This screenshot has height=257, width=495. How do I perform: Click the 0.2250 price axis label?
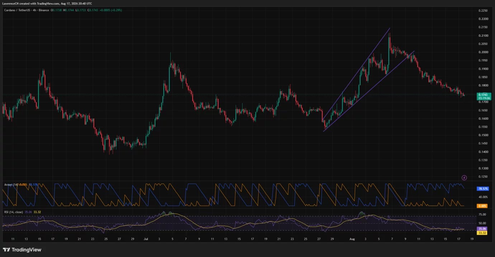(x=483, y=10)
